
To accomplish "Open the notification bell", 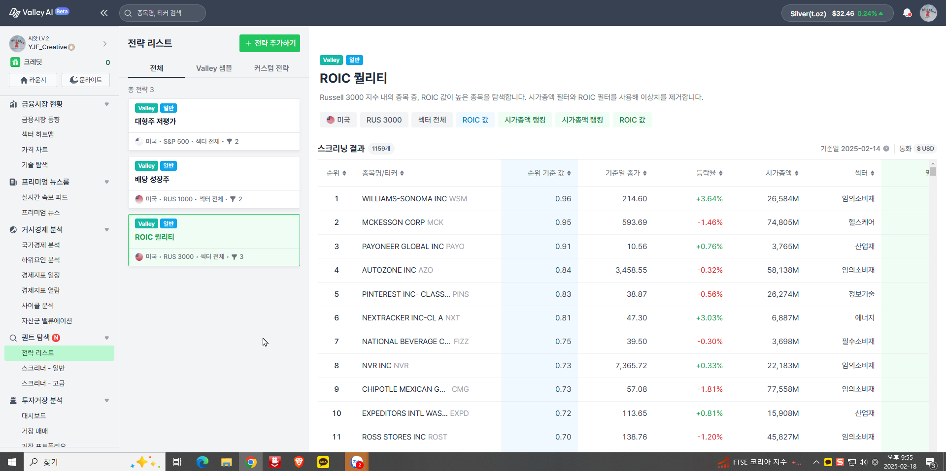I will (x=907, y=13).
